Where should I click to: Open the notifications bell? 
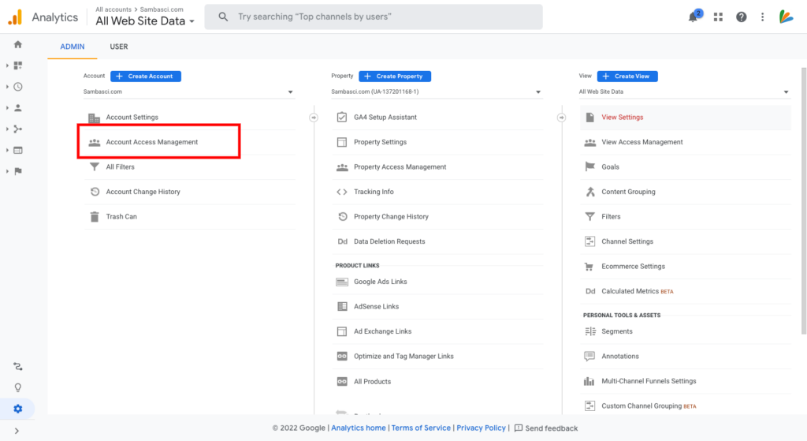(x=694, y=17)
